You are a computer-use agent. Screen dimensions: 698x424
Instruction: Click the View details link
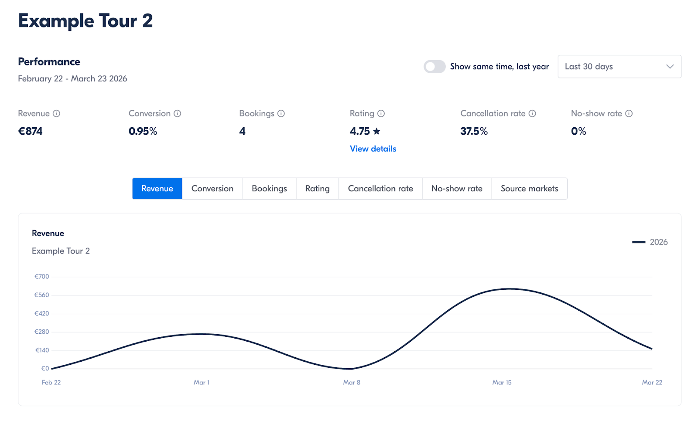pos(373,149)
